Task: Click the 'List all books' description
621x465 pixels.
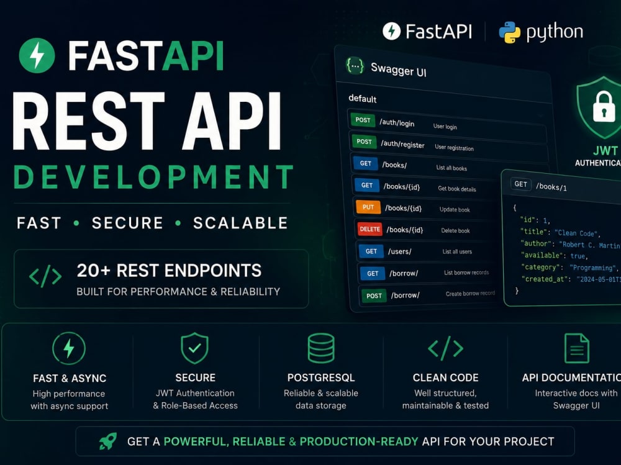Action: [451, 168]
